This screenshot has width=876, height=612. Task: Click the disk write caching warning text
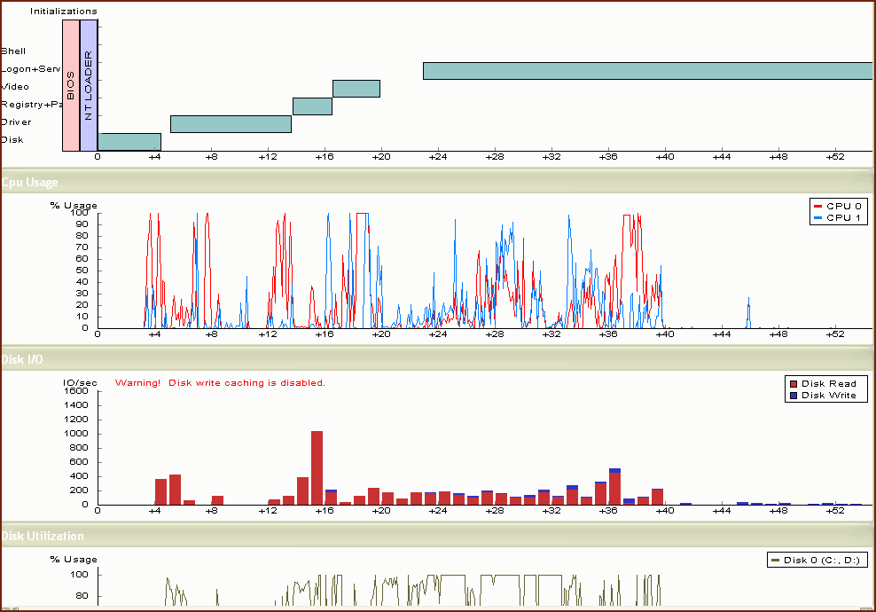click(x=220, y=383)
